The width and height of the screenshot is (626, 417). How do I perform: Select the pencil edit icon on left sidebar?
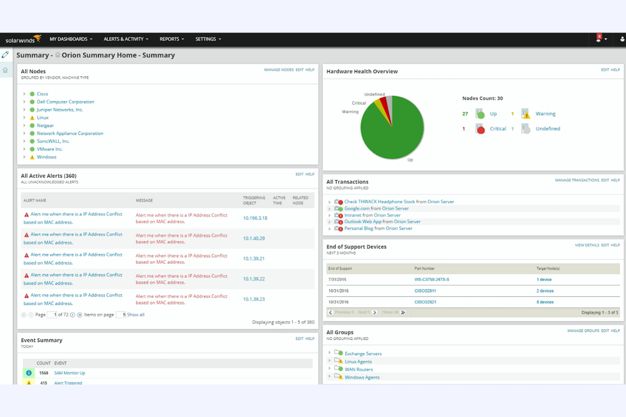[x=5, y=55]
